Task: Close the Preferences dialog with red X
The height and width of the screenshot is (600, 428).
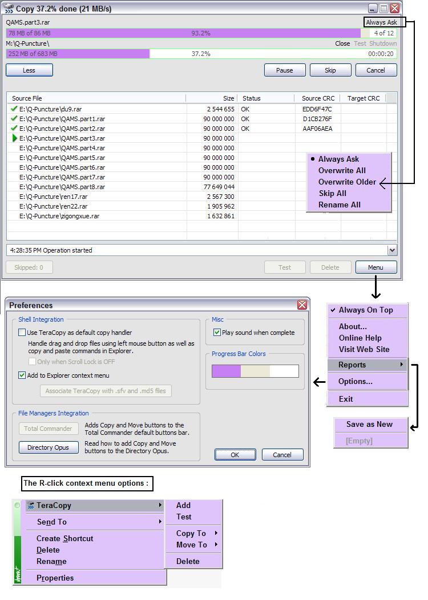Action: point(302,305)
